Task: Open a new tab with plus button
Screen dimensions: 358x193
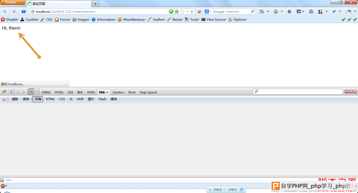Action: (x=95, y=4)
